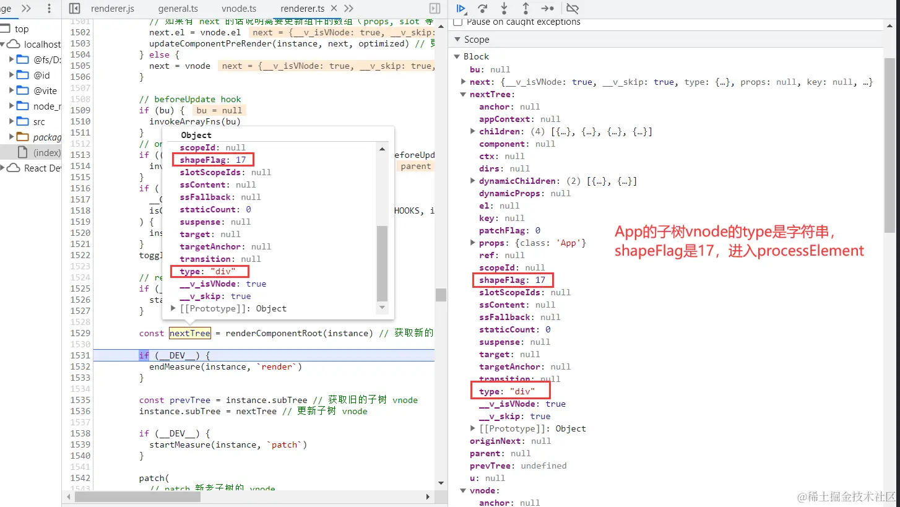The width and height of the screenshot is (900, 507).
Task: Show more open file tabs chevron
Action: (x=348, y=9)
